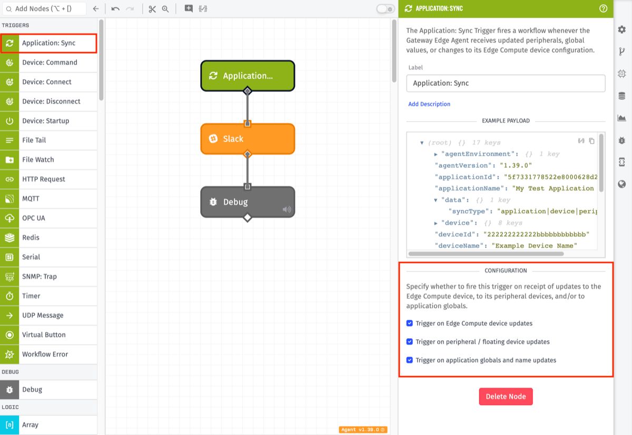This screenshot has width=632, height=435.
Task: Add an SNMP: Trap trigger node
Action: [x=48, y=277]
